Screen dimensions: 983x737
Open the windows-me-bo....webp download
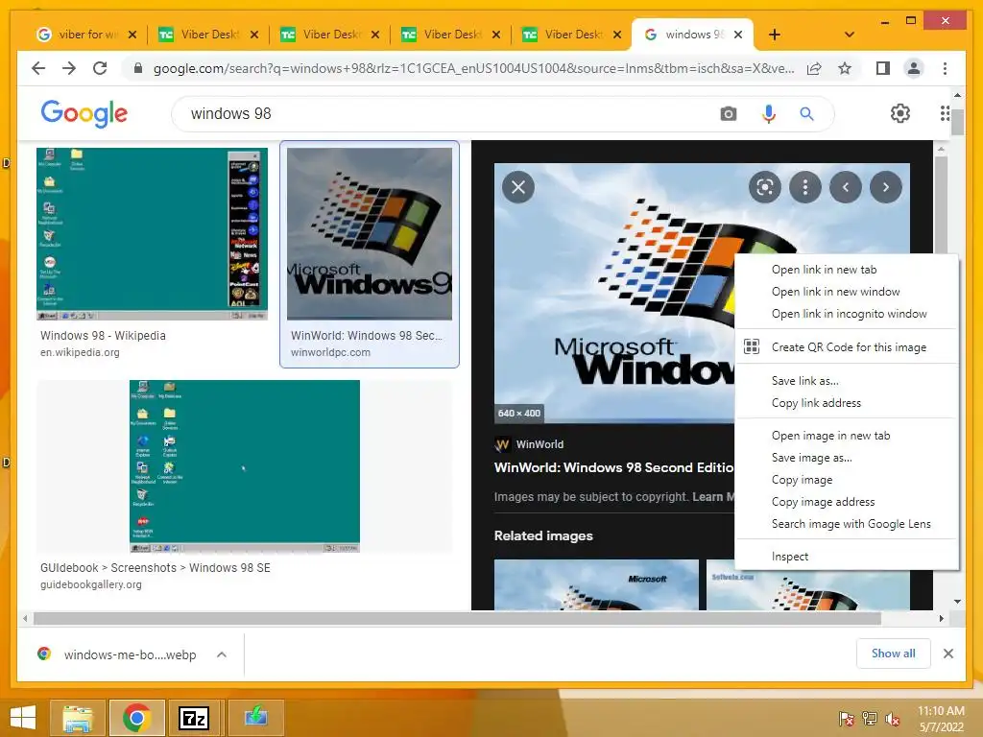(130, 654)
